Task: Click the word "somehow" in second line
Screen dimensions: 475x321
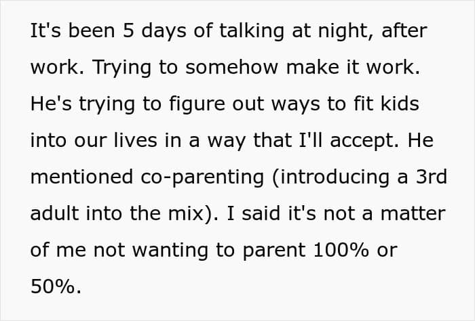Action: coord(232,67)
